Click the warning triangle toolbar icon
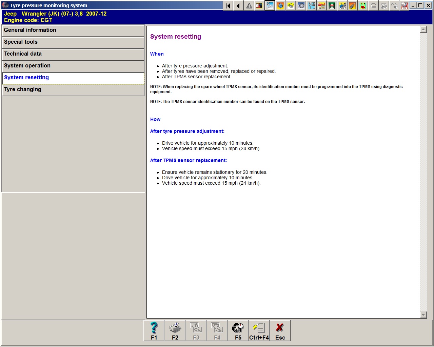Image resolution: width=434 pixels, height=347 pixels. [249, 6]
